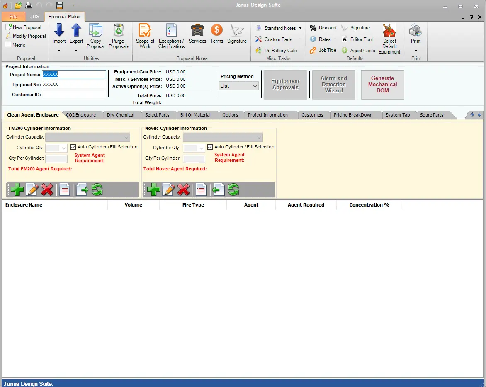Expand the FM200 Cylinder Capacity dropdown
486x387 pixels.
coord(126,137)
